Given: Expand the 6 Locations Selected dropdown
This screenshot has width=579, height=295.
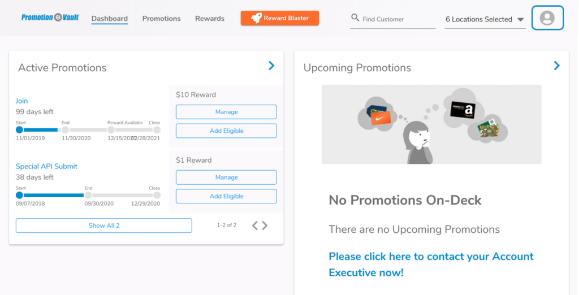Looking at the screenshot, I should (485, 19).
